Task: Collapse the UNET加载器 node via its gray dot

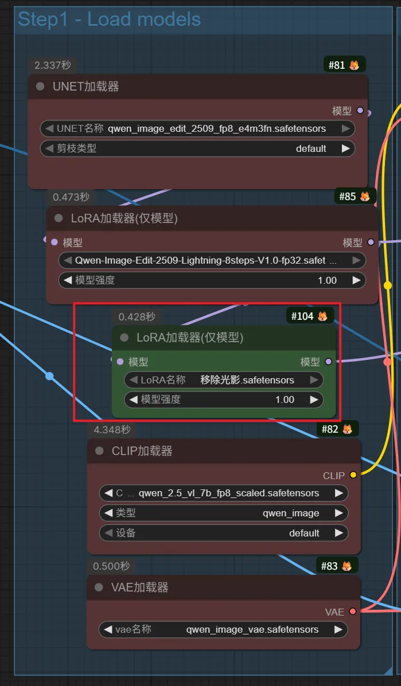Action: coord(40,87)
